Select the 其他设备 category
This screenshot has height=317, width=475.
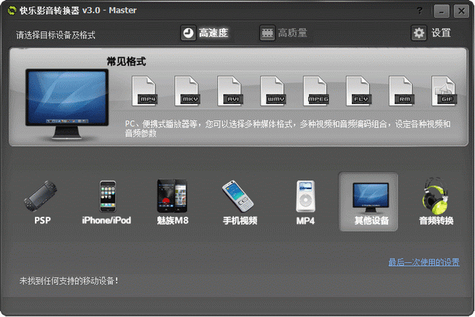coord(368,202)
